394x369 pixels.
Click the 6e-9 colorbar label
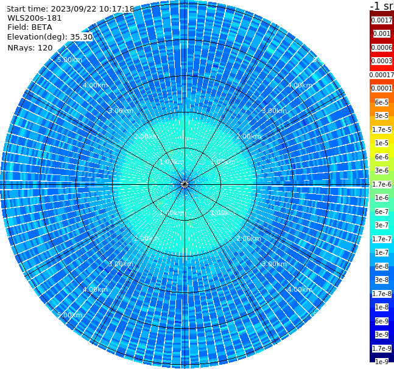point(382,321)
